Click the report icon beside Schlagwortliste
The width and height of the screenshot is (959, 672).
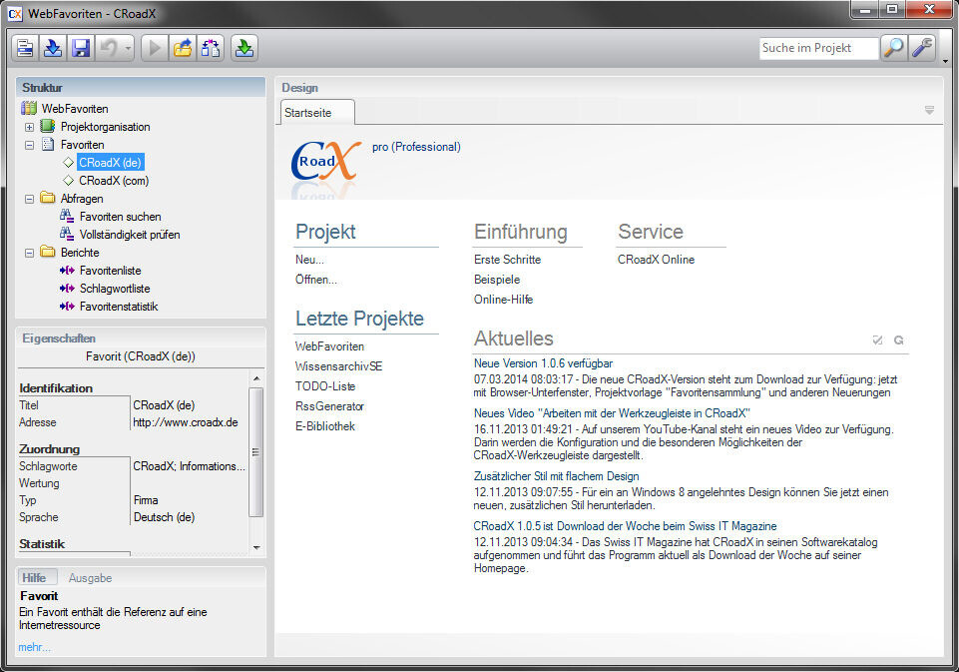coord(67,288)
